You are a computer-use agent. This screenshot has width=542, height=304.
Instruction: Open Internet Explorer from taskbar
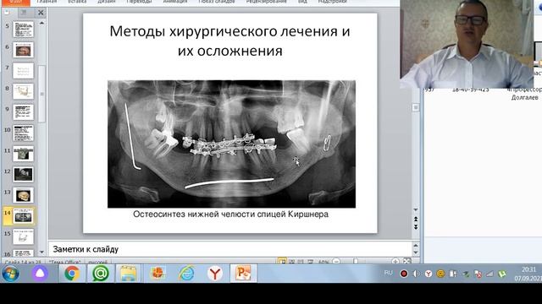point(186,274)
